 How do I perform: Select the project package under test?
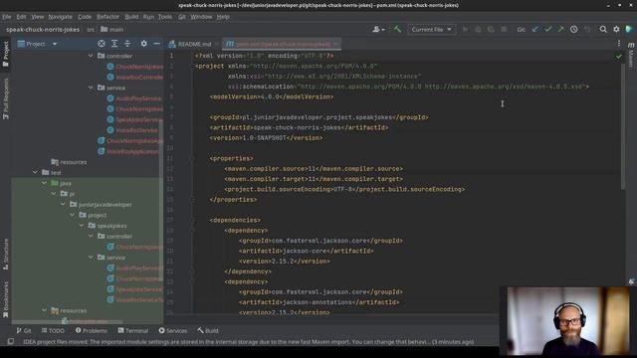(x=93, y=215)
